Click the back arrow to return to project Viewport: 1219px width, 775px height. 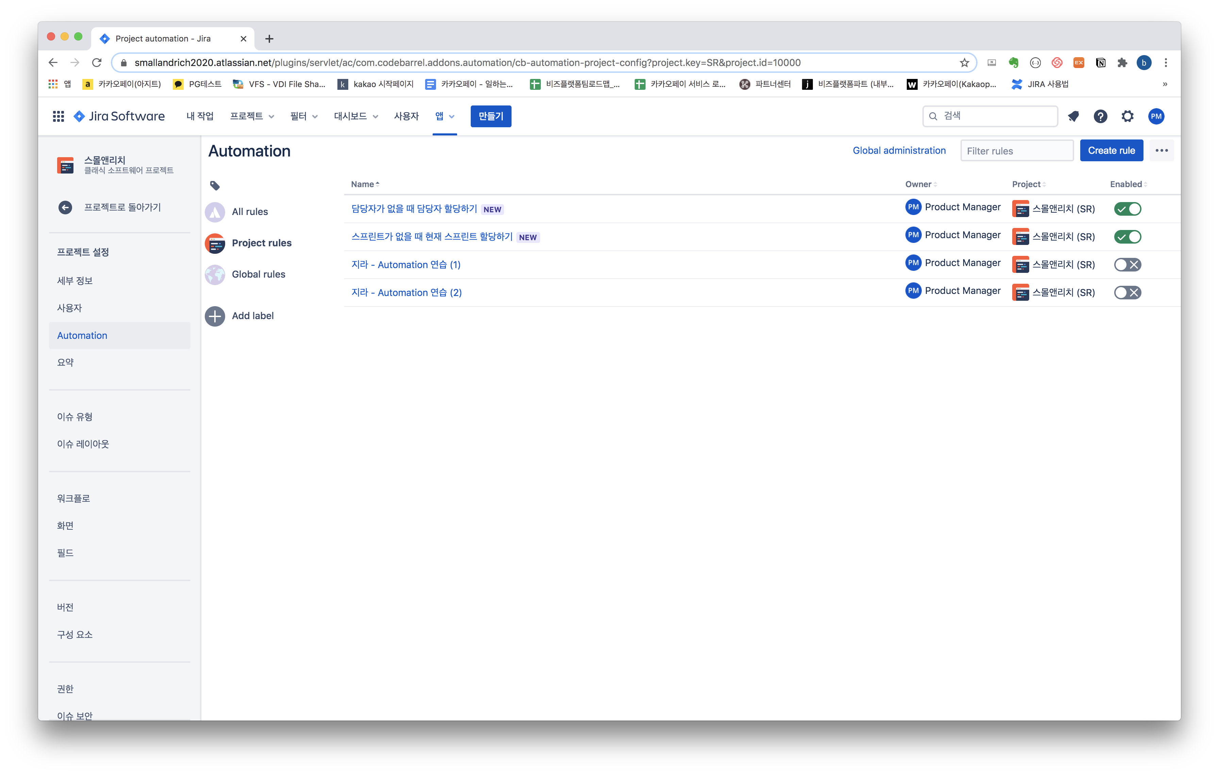coord(65,208)
